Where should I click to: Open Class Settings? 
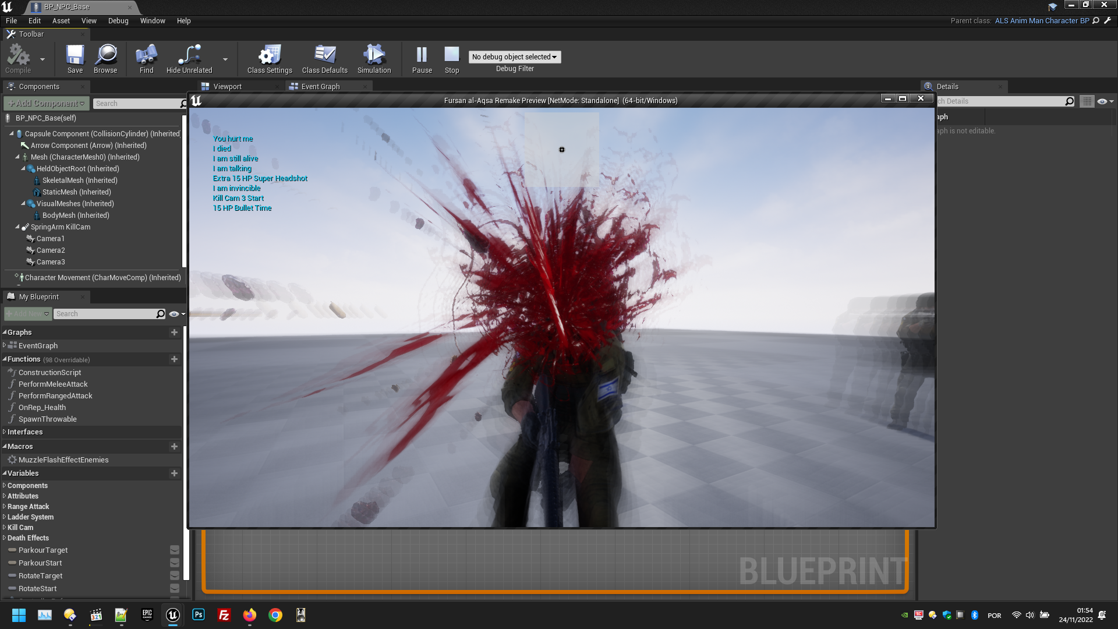pos(270,59)
